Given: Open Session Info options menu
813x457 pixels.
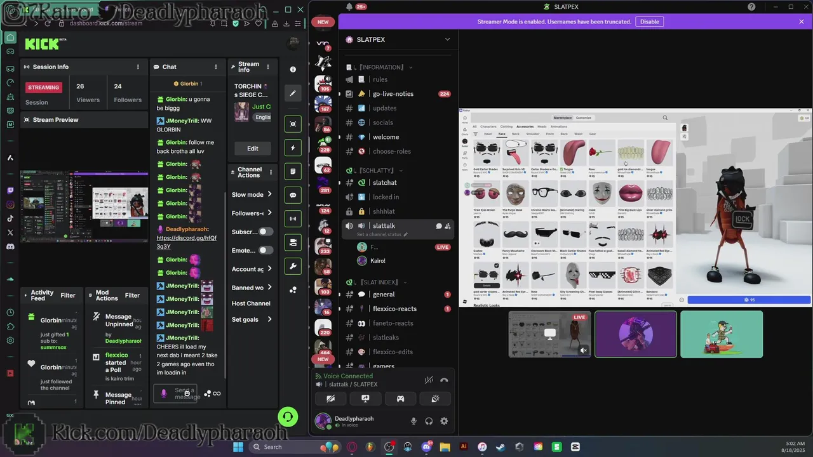Looking at the screenshot, I should tap(138, 67).
